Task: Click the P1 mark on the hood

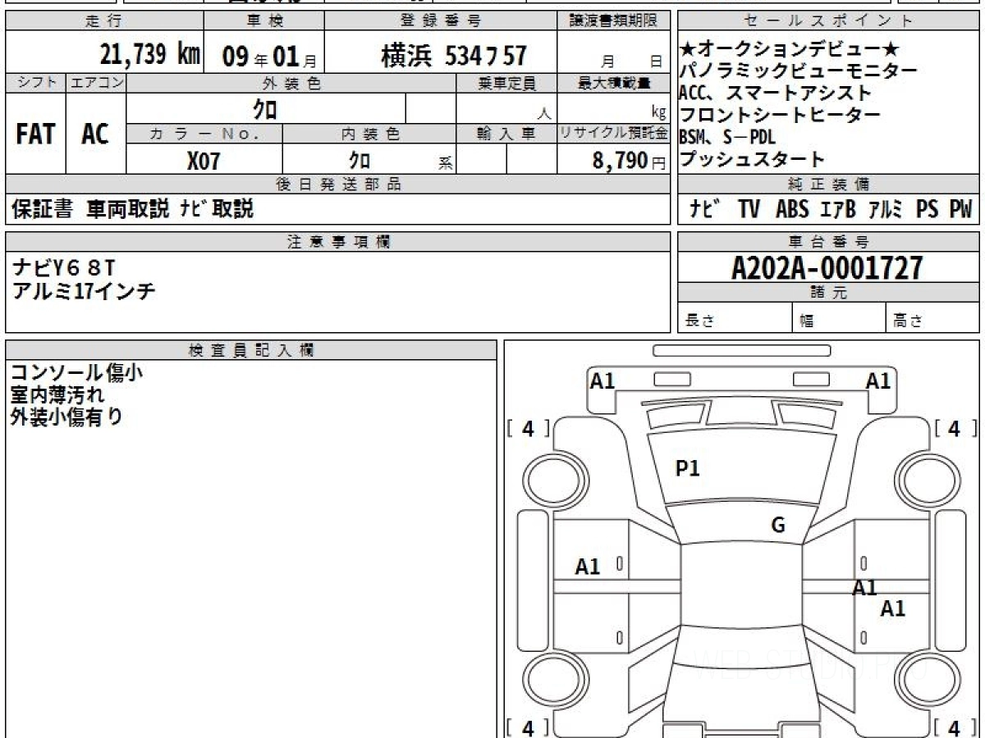Action: pyautogui.click(x=687, y=468)
